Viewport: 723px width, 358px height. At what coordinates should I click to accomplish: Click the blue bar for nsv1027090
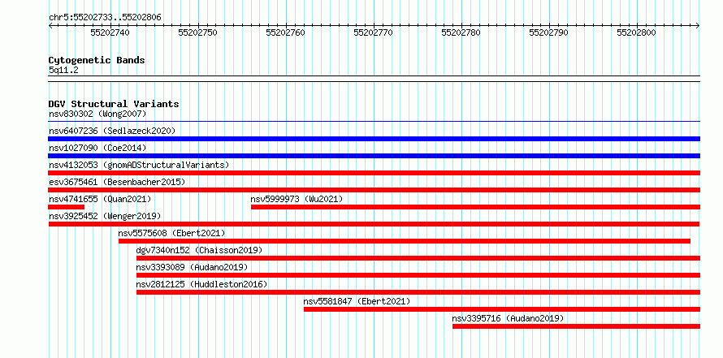(374, 156)
